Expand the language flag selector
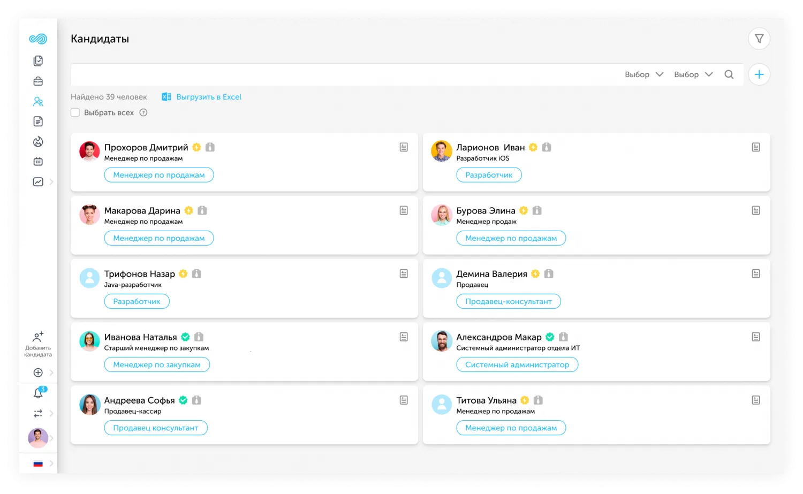This screenshot has height=494, width=803. click(38, 463)
